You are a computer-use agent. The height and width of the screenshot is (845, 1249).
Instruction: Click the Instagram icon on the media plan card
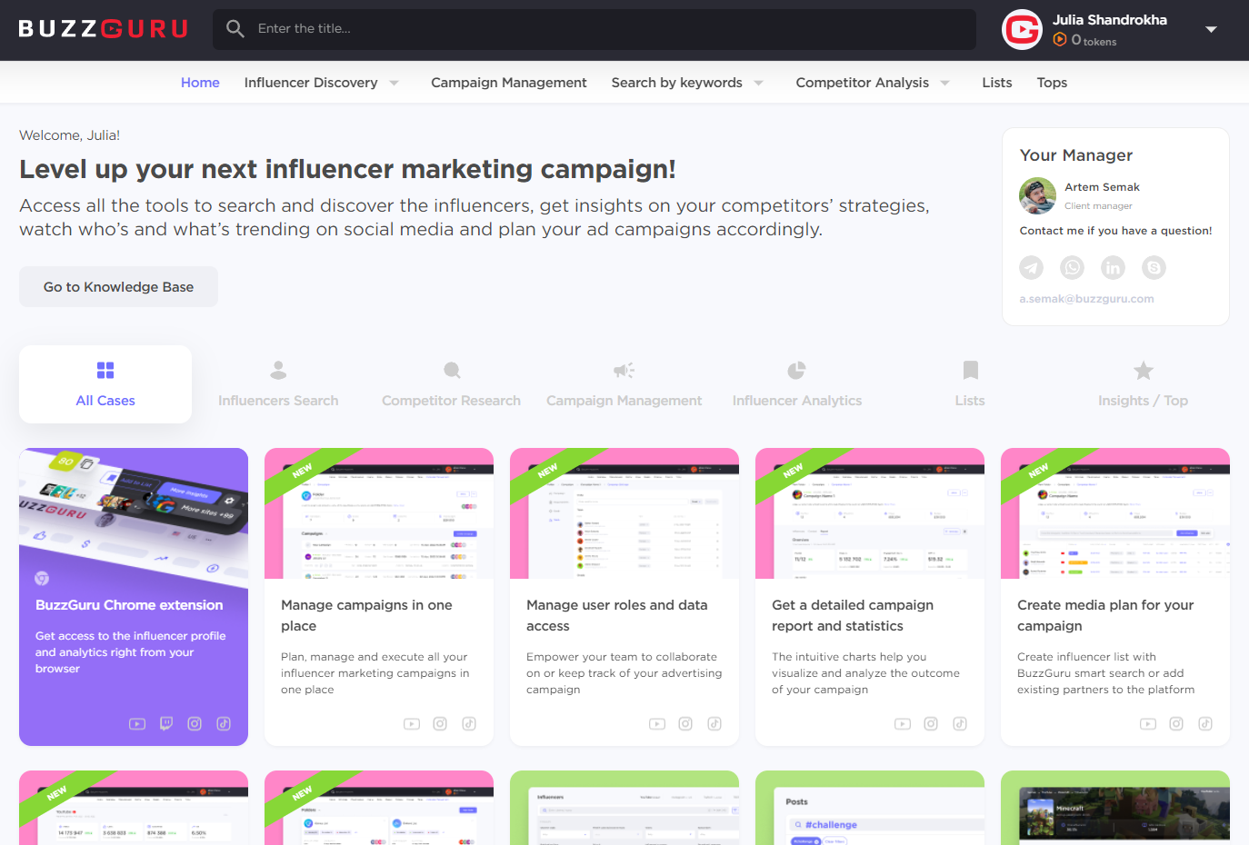1176,724
